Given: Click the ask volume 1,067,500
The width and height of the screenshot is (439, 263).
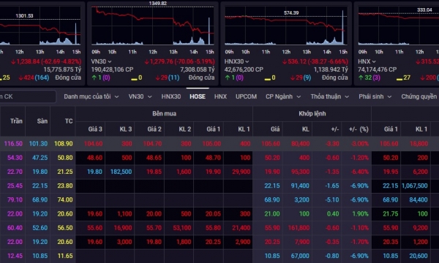Looking at the screenshot, I should coord(415,186).
